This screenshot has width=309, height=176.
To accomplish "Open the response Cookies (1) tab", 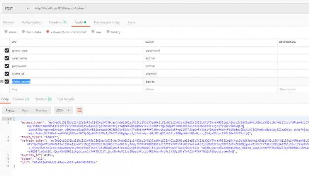I will pos(21,99).
